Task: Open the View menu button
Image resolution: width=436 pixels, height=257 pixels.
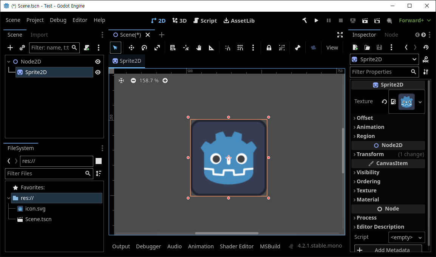Action: [x=332, y=48]
